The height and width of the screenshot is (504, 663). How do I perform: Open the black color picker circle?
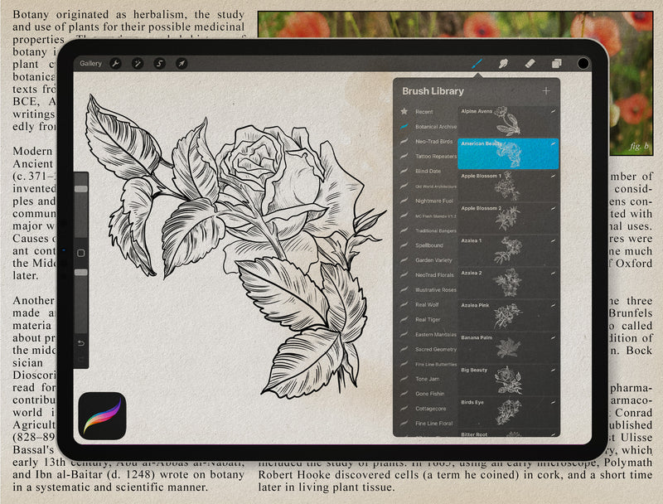pos(583,63)
